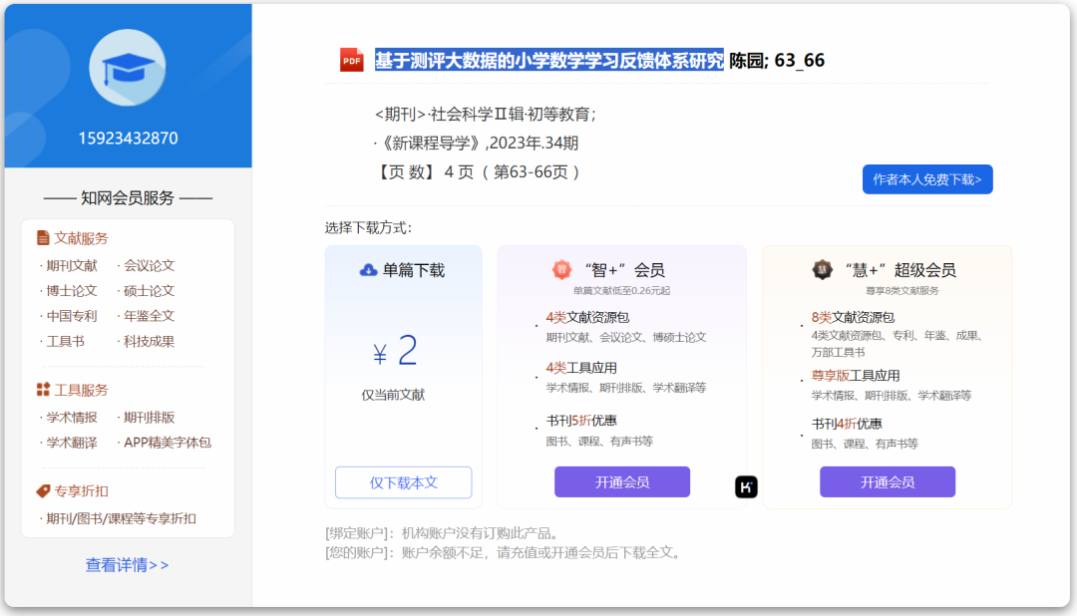1077x616 pixels.
Task: Click the 慧+ super member badge icon
Action: (x=822, y=270)
